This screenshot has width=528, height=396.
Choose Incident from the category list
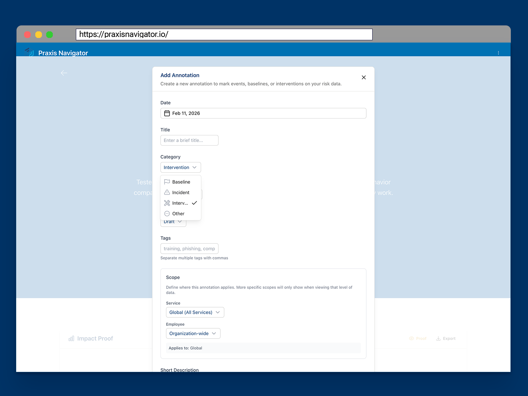pyautogui.click(x=181, y=192)
